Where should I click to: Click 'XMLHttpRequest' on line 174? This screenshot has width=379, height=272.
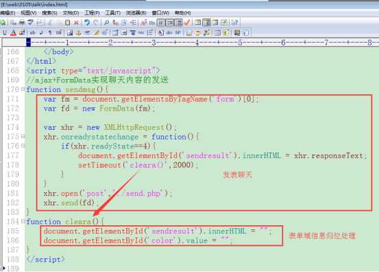(x=134, y=127)
